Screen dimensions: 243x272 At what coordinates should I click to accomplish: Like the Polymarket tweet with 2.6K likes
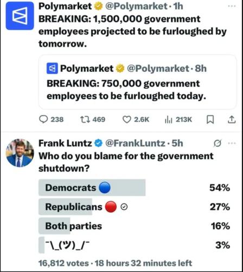(x=136, y=120)
